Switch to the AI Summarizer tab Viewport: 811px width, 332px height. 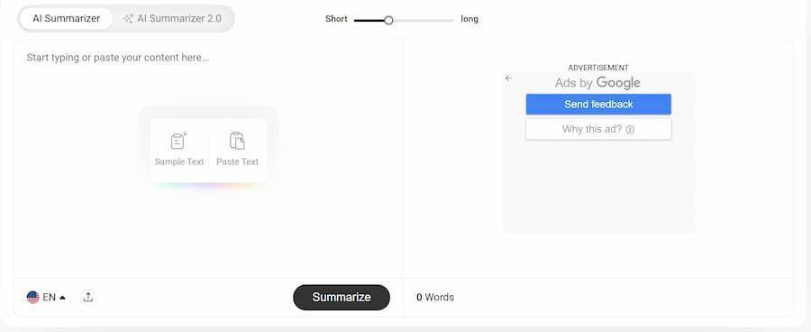(66, 19)
